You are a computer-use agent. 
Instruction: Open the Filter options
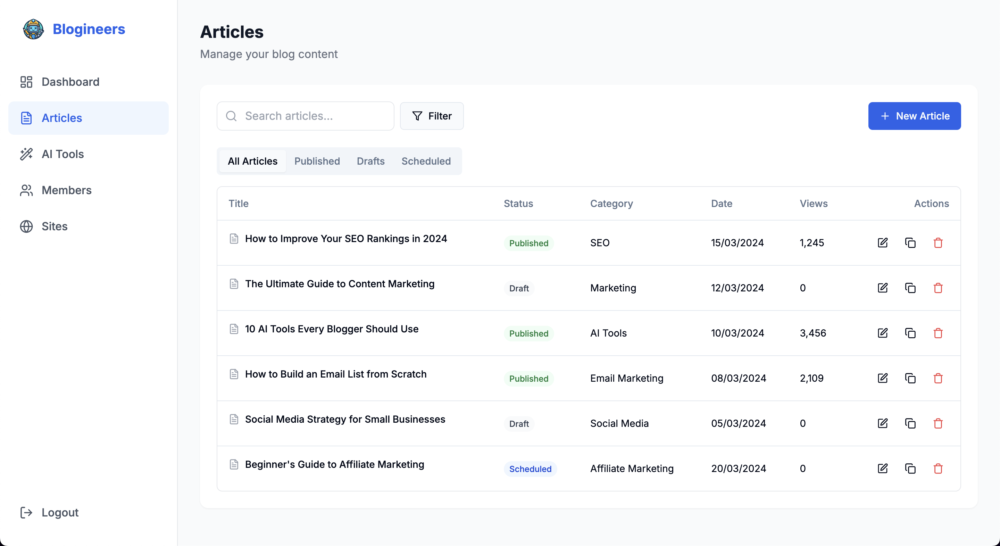click(x=432, y=116)
